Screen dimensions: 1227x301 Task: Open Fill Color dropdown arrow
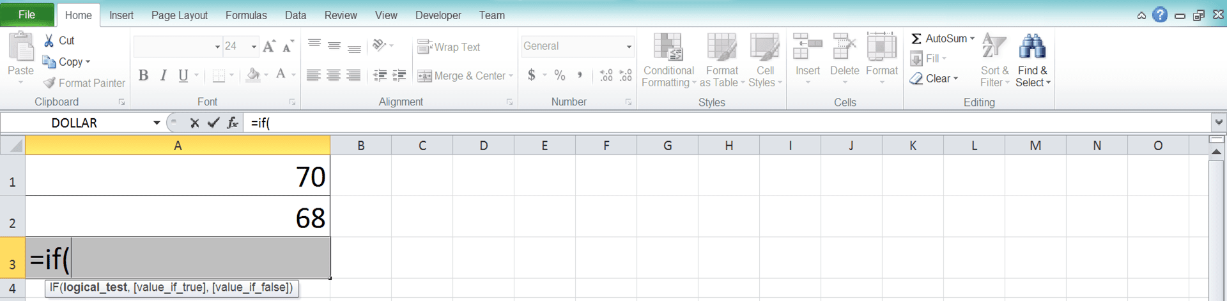click(266, 75)
